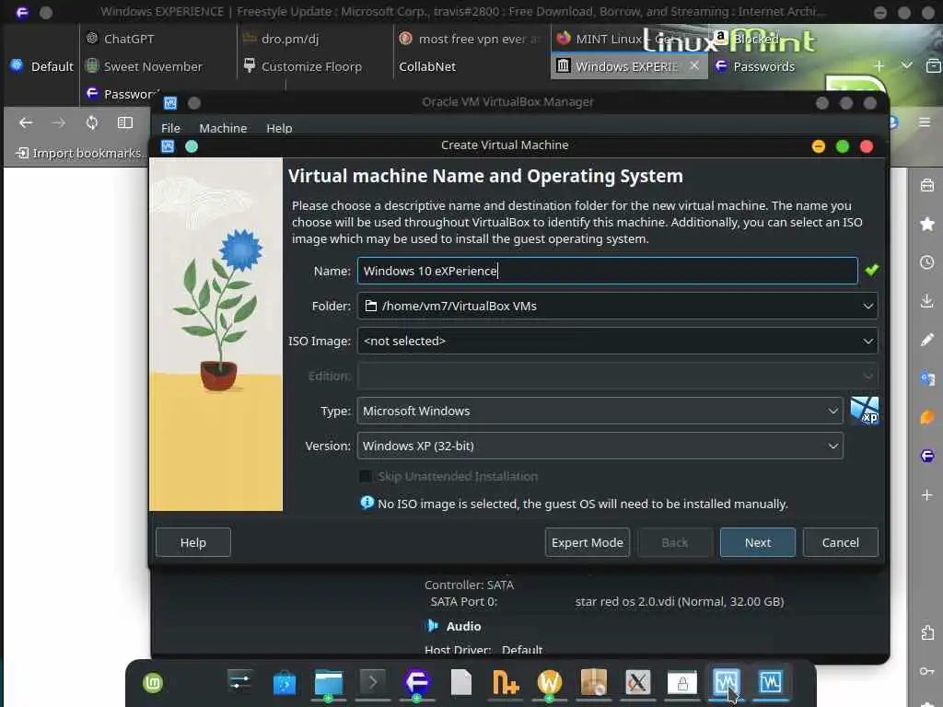Add a new panel to browser sidebar
Screen dimensions: 943x707
pyautogui.click(x=926, y=494)
